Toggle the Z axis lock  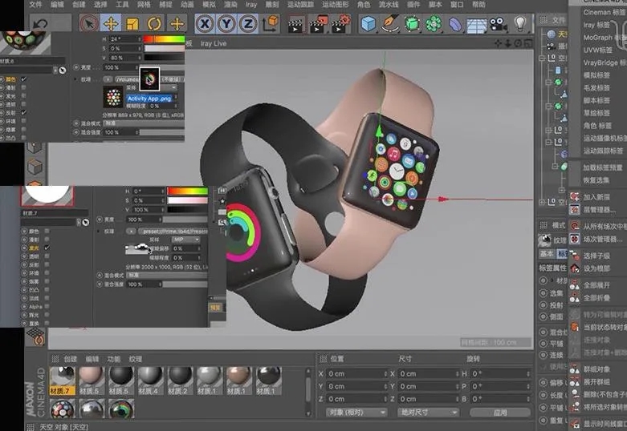tap(250, 24)
